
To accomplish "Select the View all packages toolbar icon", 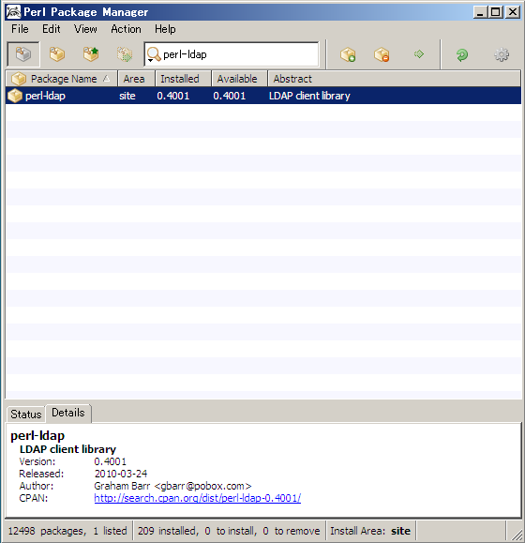I will click(23, 54).
